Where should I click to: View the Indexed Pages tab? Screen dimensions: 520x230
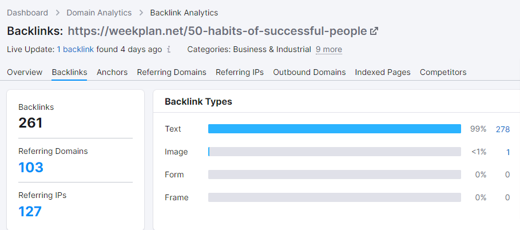(383, 72)
